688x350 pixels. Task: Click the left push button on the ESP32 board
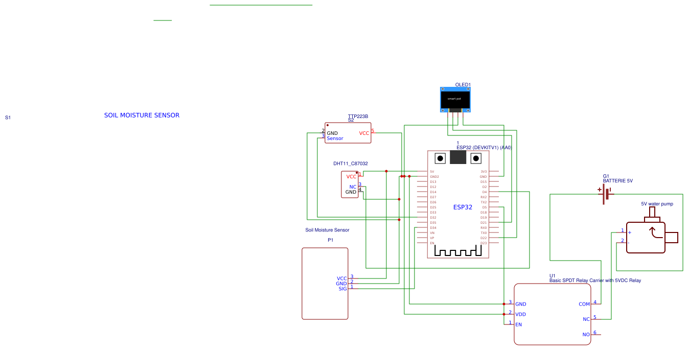coord(439,158)
